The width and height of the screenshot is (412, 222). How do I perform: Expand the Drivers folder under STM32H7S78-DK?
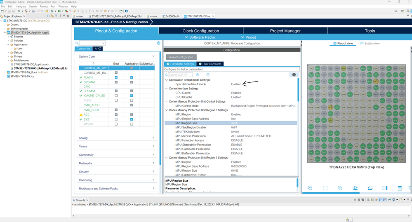(x=5, y=25)
